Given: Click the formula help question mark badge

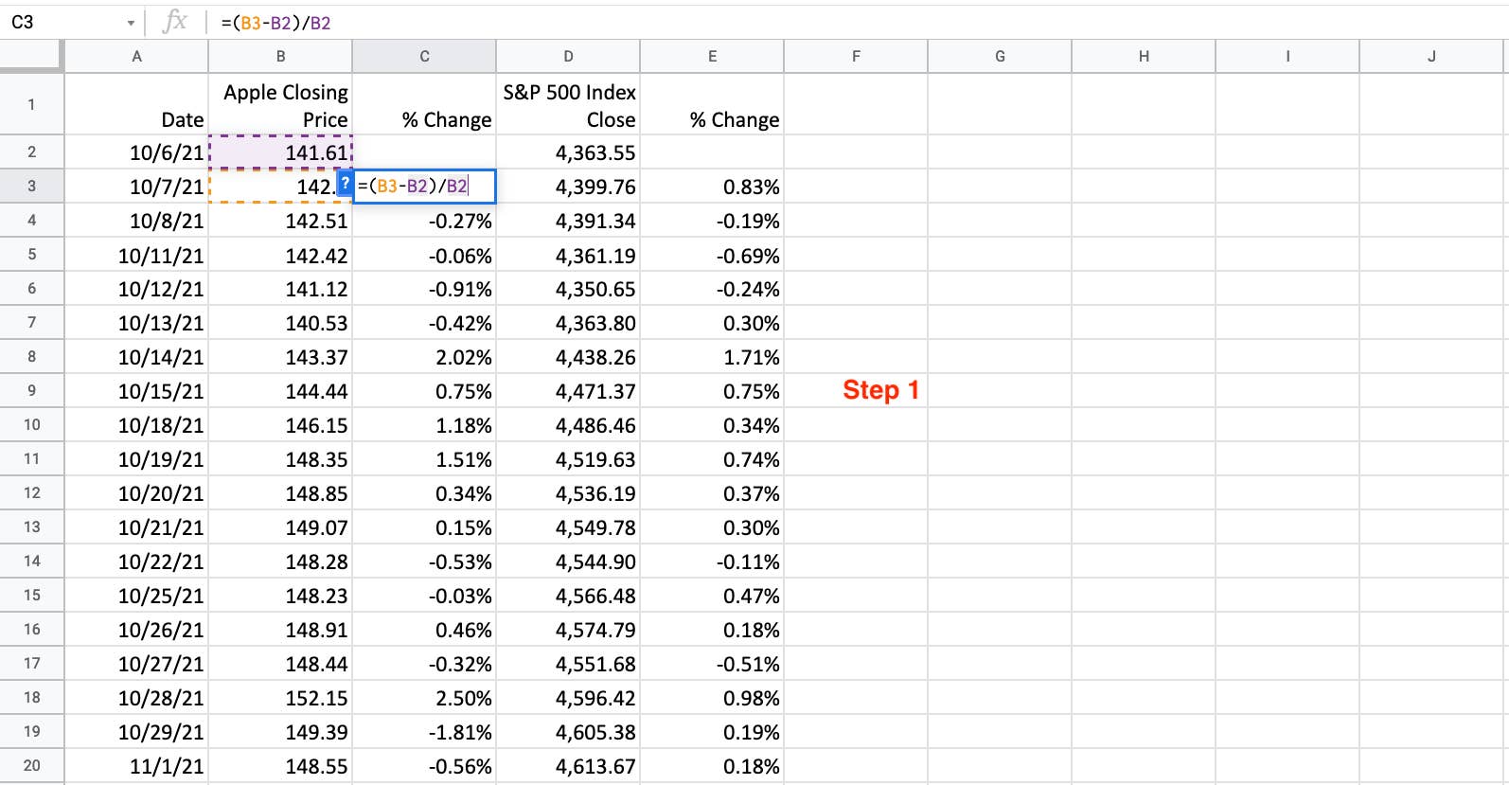Looking at the screenshot, I should point(346,184).
